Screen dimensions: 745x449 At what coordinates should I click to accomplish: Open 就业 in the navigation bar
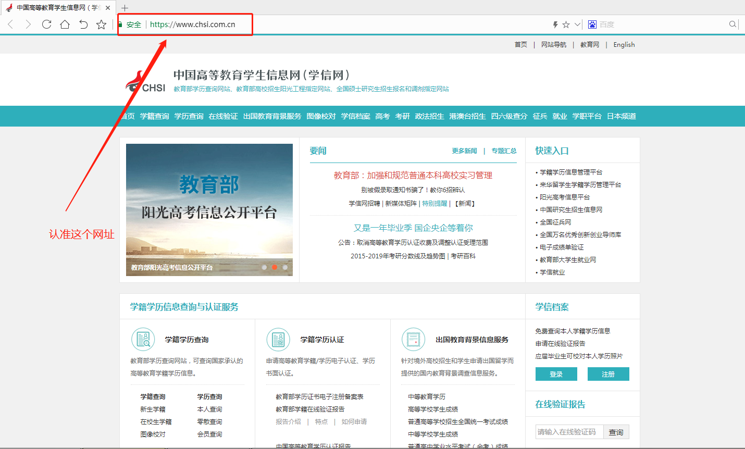click(560, 116)
